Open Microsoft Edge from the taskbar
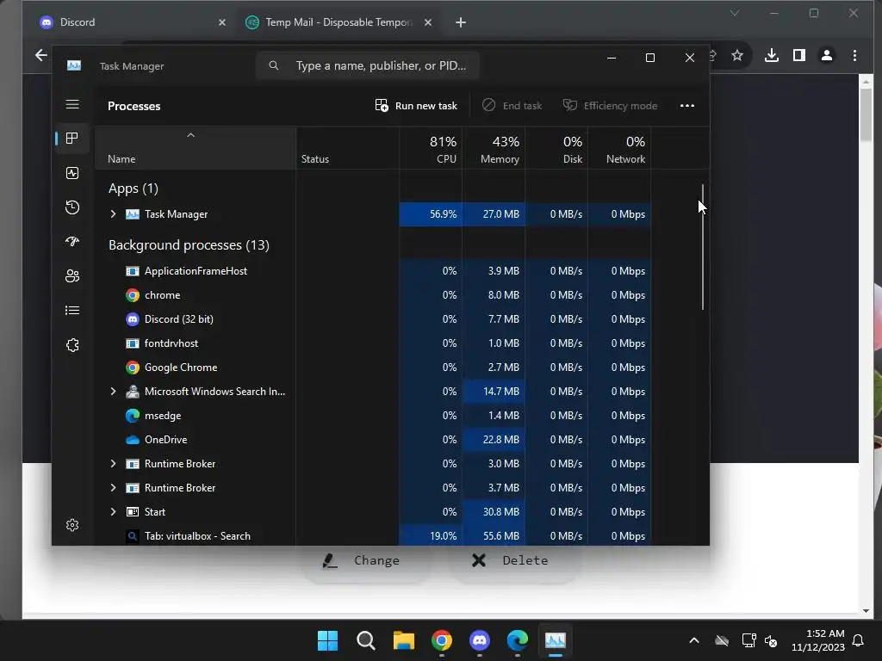The height and width of the screenshot is (661, 882). click(x=517, y=640)
